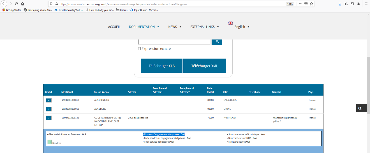Save page to Pocket
The width and height of the screenshot is (370, 153).
click(x=306, y=4)
